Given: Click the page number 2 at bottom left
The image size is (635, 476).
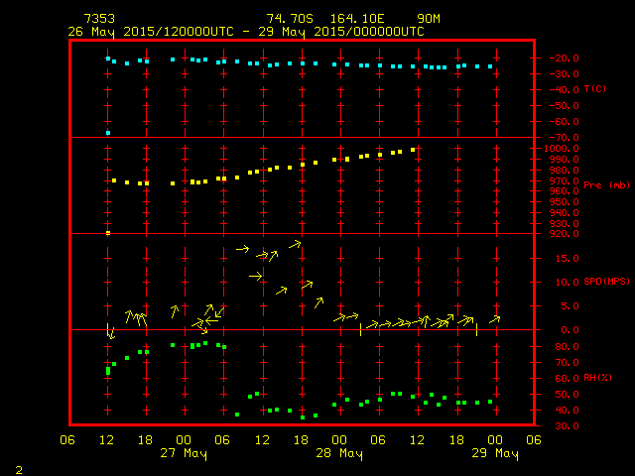Looking at the screenshot, I should coord(19,470).
